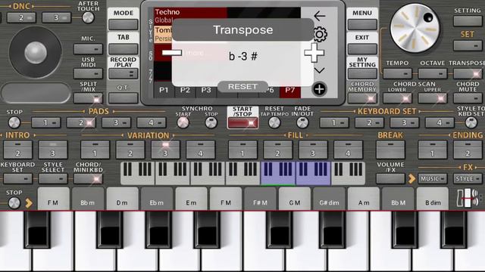485x272 pixels.
Task: Toggle the TRANSPOSE button
Action: click(468, 74)
